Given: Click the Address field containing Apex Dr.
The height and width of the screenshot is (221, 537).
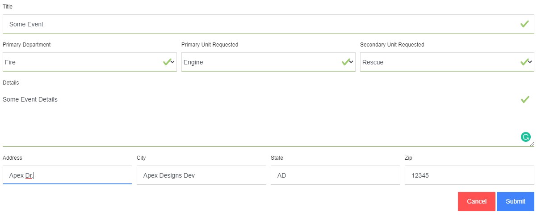Looking at the screenshot, I should 67,175.
